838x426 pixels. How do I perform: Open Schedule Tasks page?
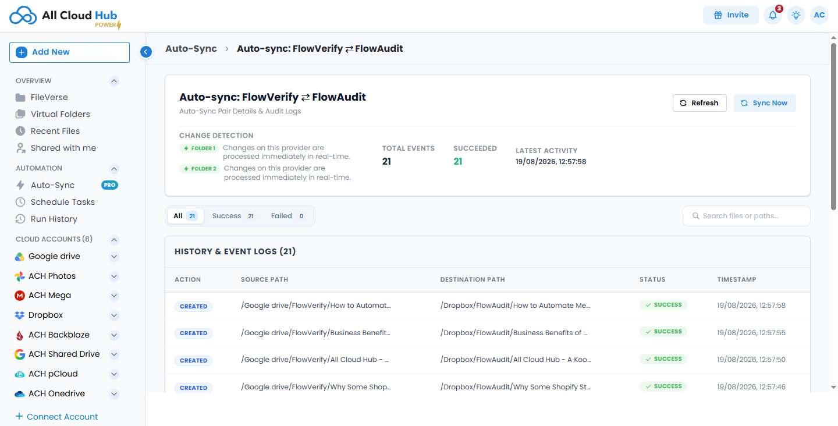point(63,202)
